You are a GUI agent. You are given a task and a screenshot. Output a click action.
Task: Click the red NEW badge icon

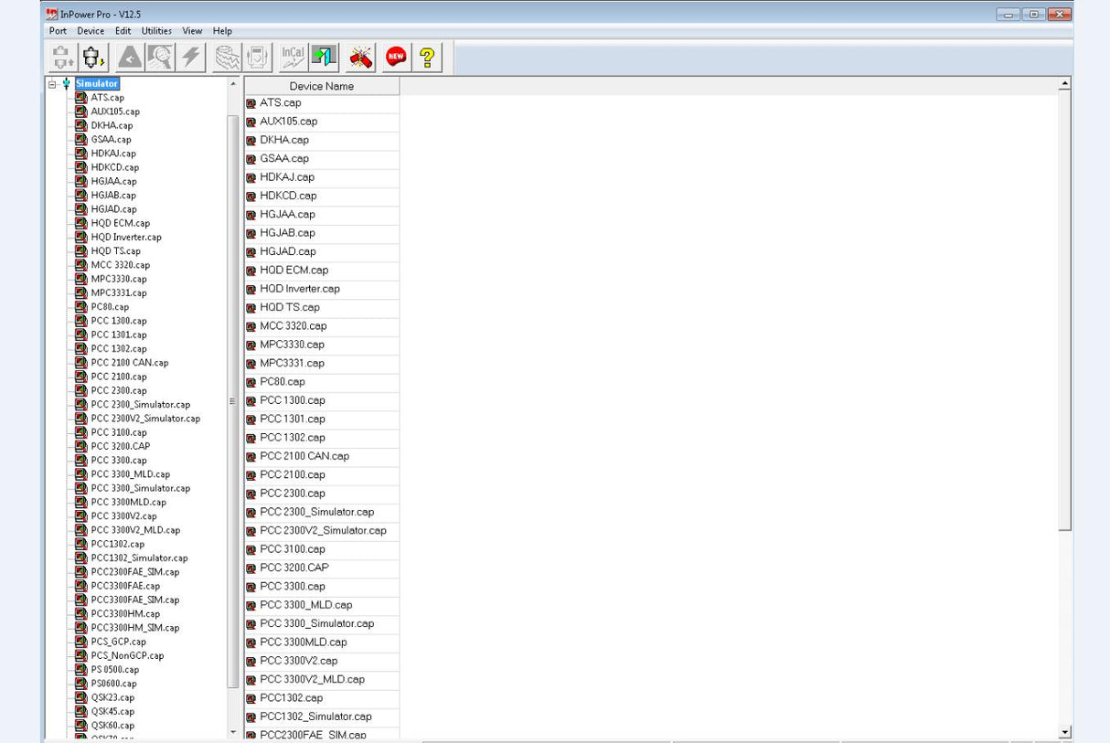(396, 58)
